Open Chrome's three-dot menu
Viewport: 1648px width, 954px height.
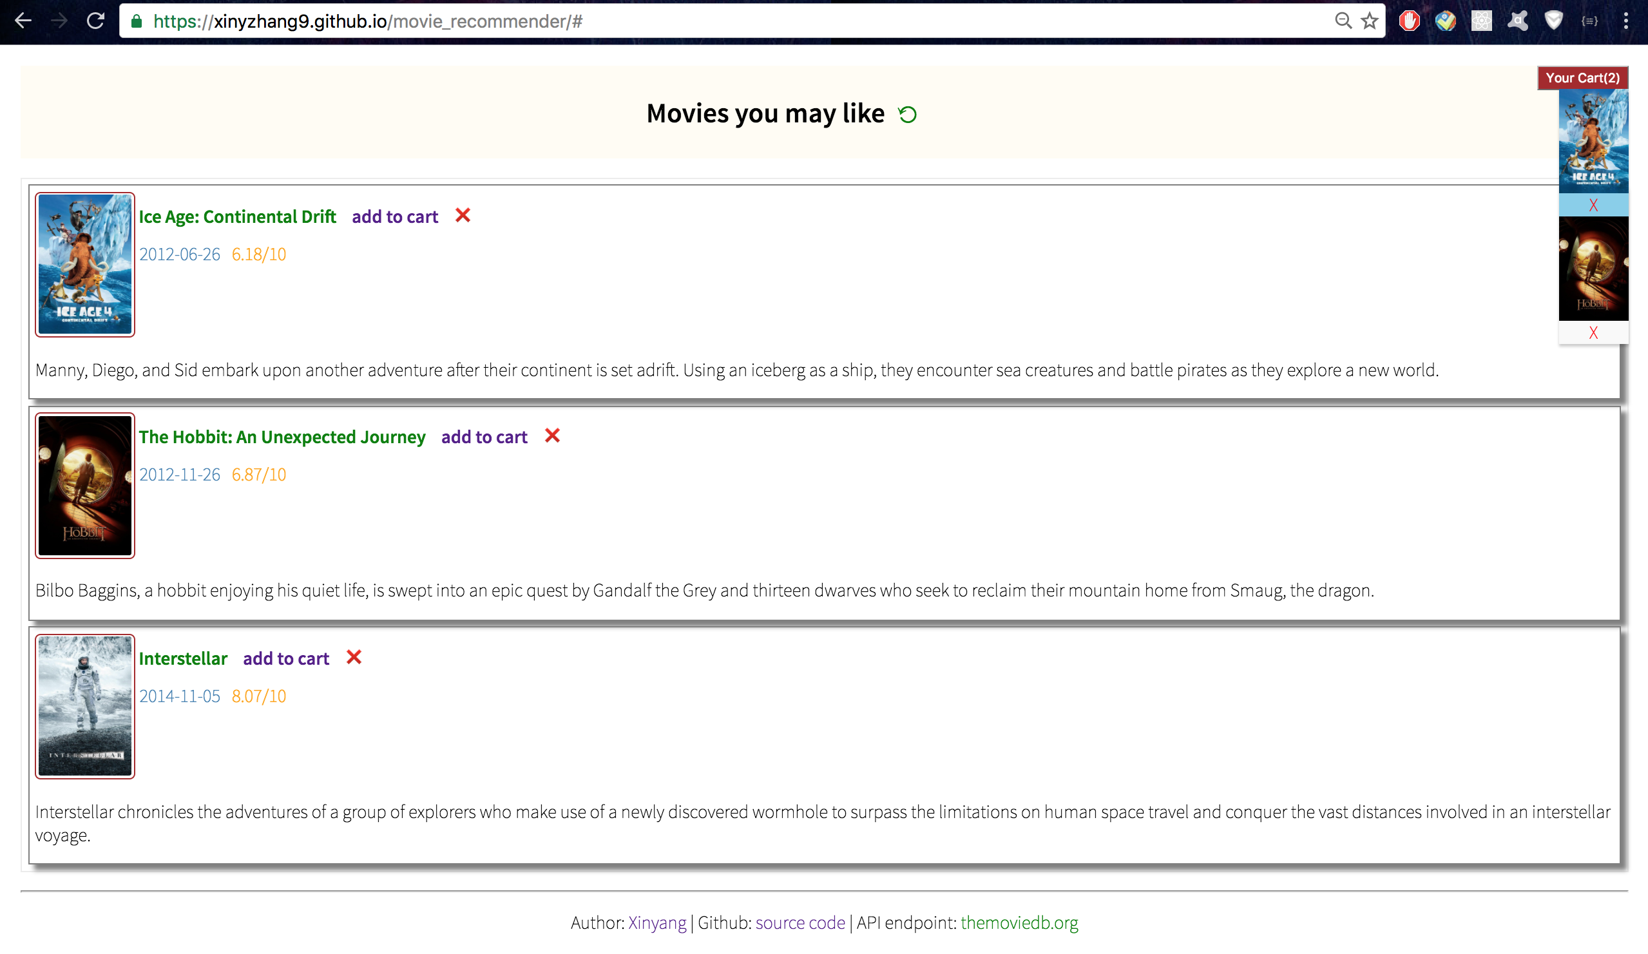1625,21
